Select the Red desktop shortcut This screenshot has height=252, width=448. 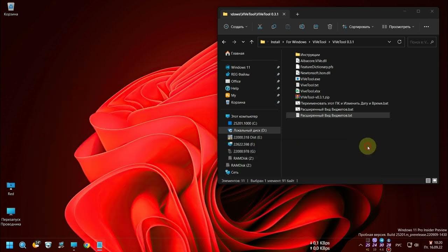pos(11,189)
